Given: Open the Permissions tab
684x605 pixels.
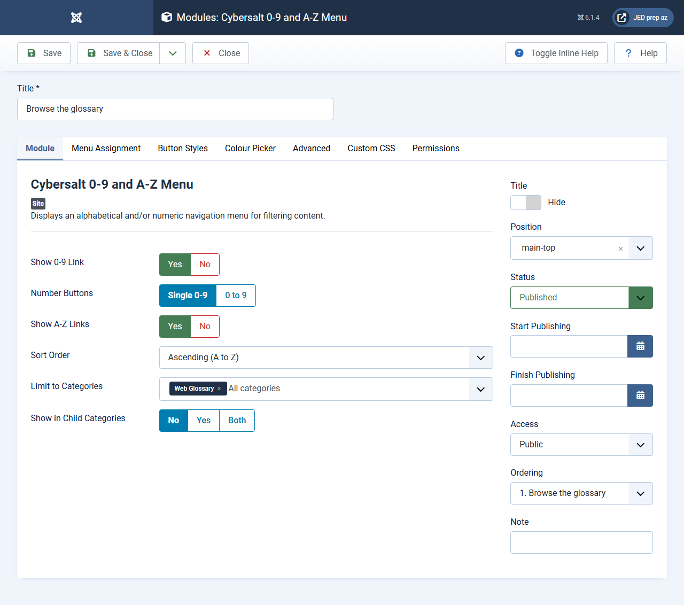Looking at the screenshot, I should pyautogui.click(x=436, y=149).
